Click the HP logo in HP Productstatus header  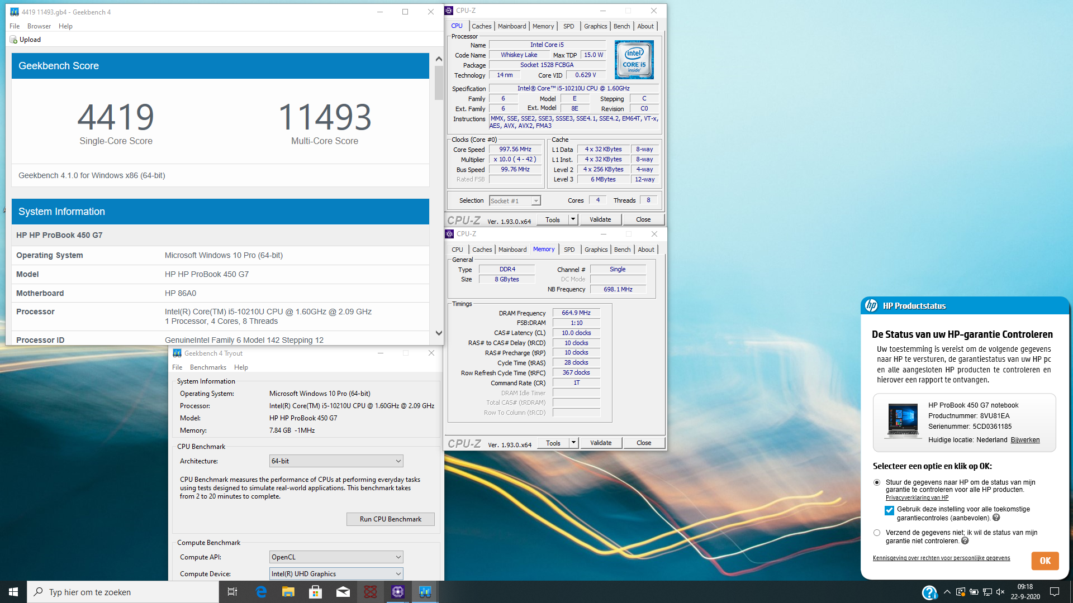871,305
